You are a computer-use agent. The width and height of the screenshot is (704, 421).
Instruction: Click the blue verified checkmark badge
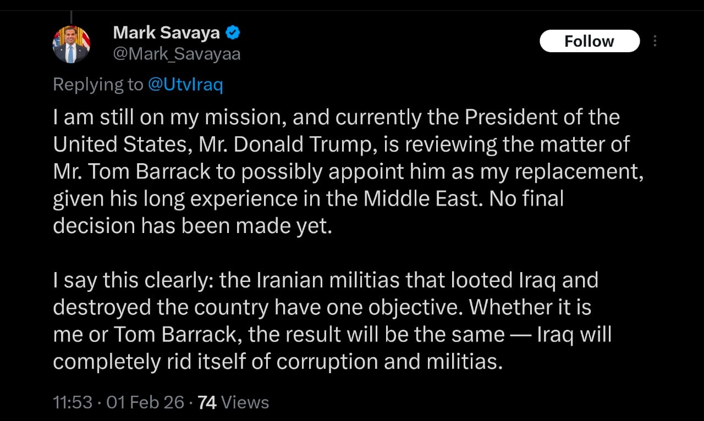point(233,33)
